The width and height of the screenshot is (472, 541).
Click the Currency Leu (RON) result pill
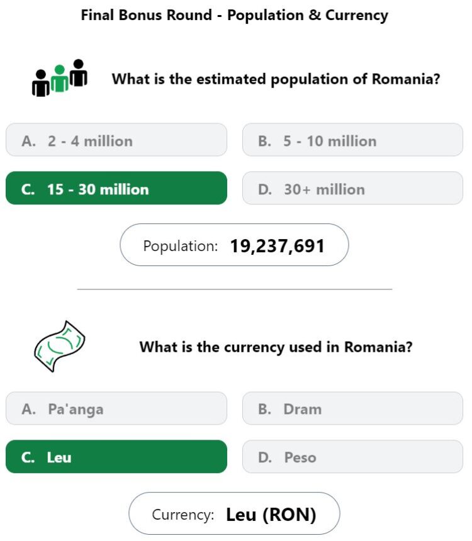pyautogui.click(x=234, y=513)
